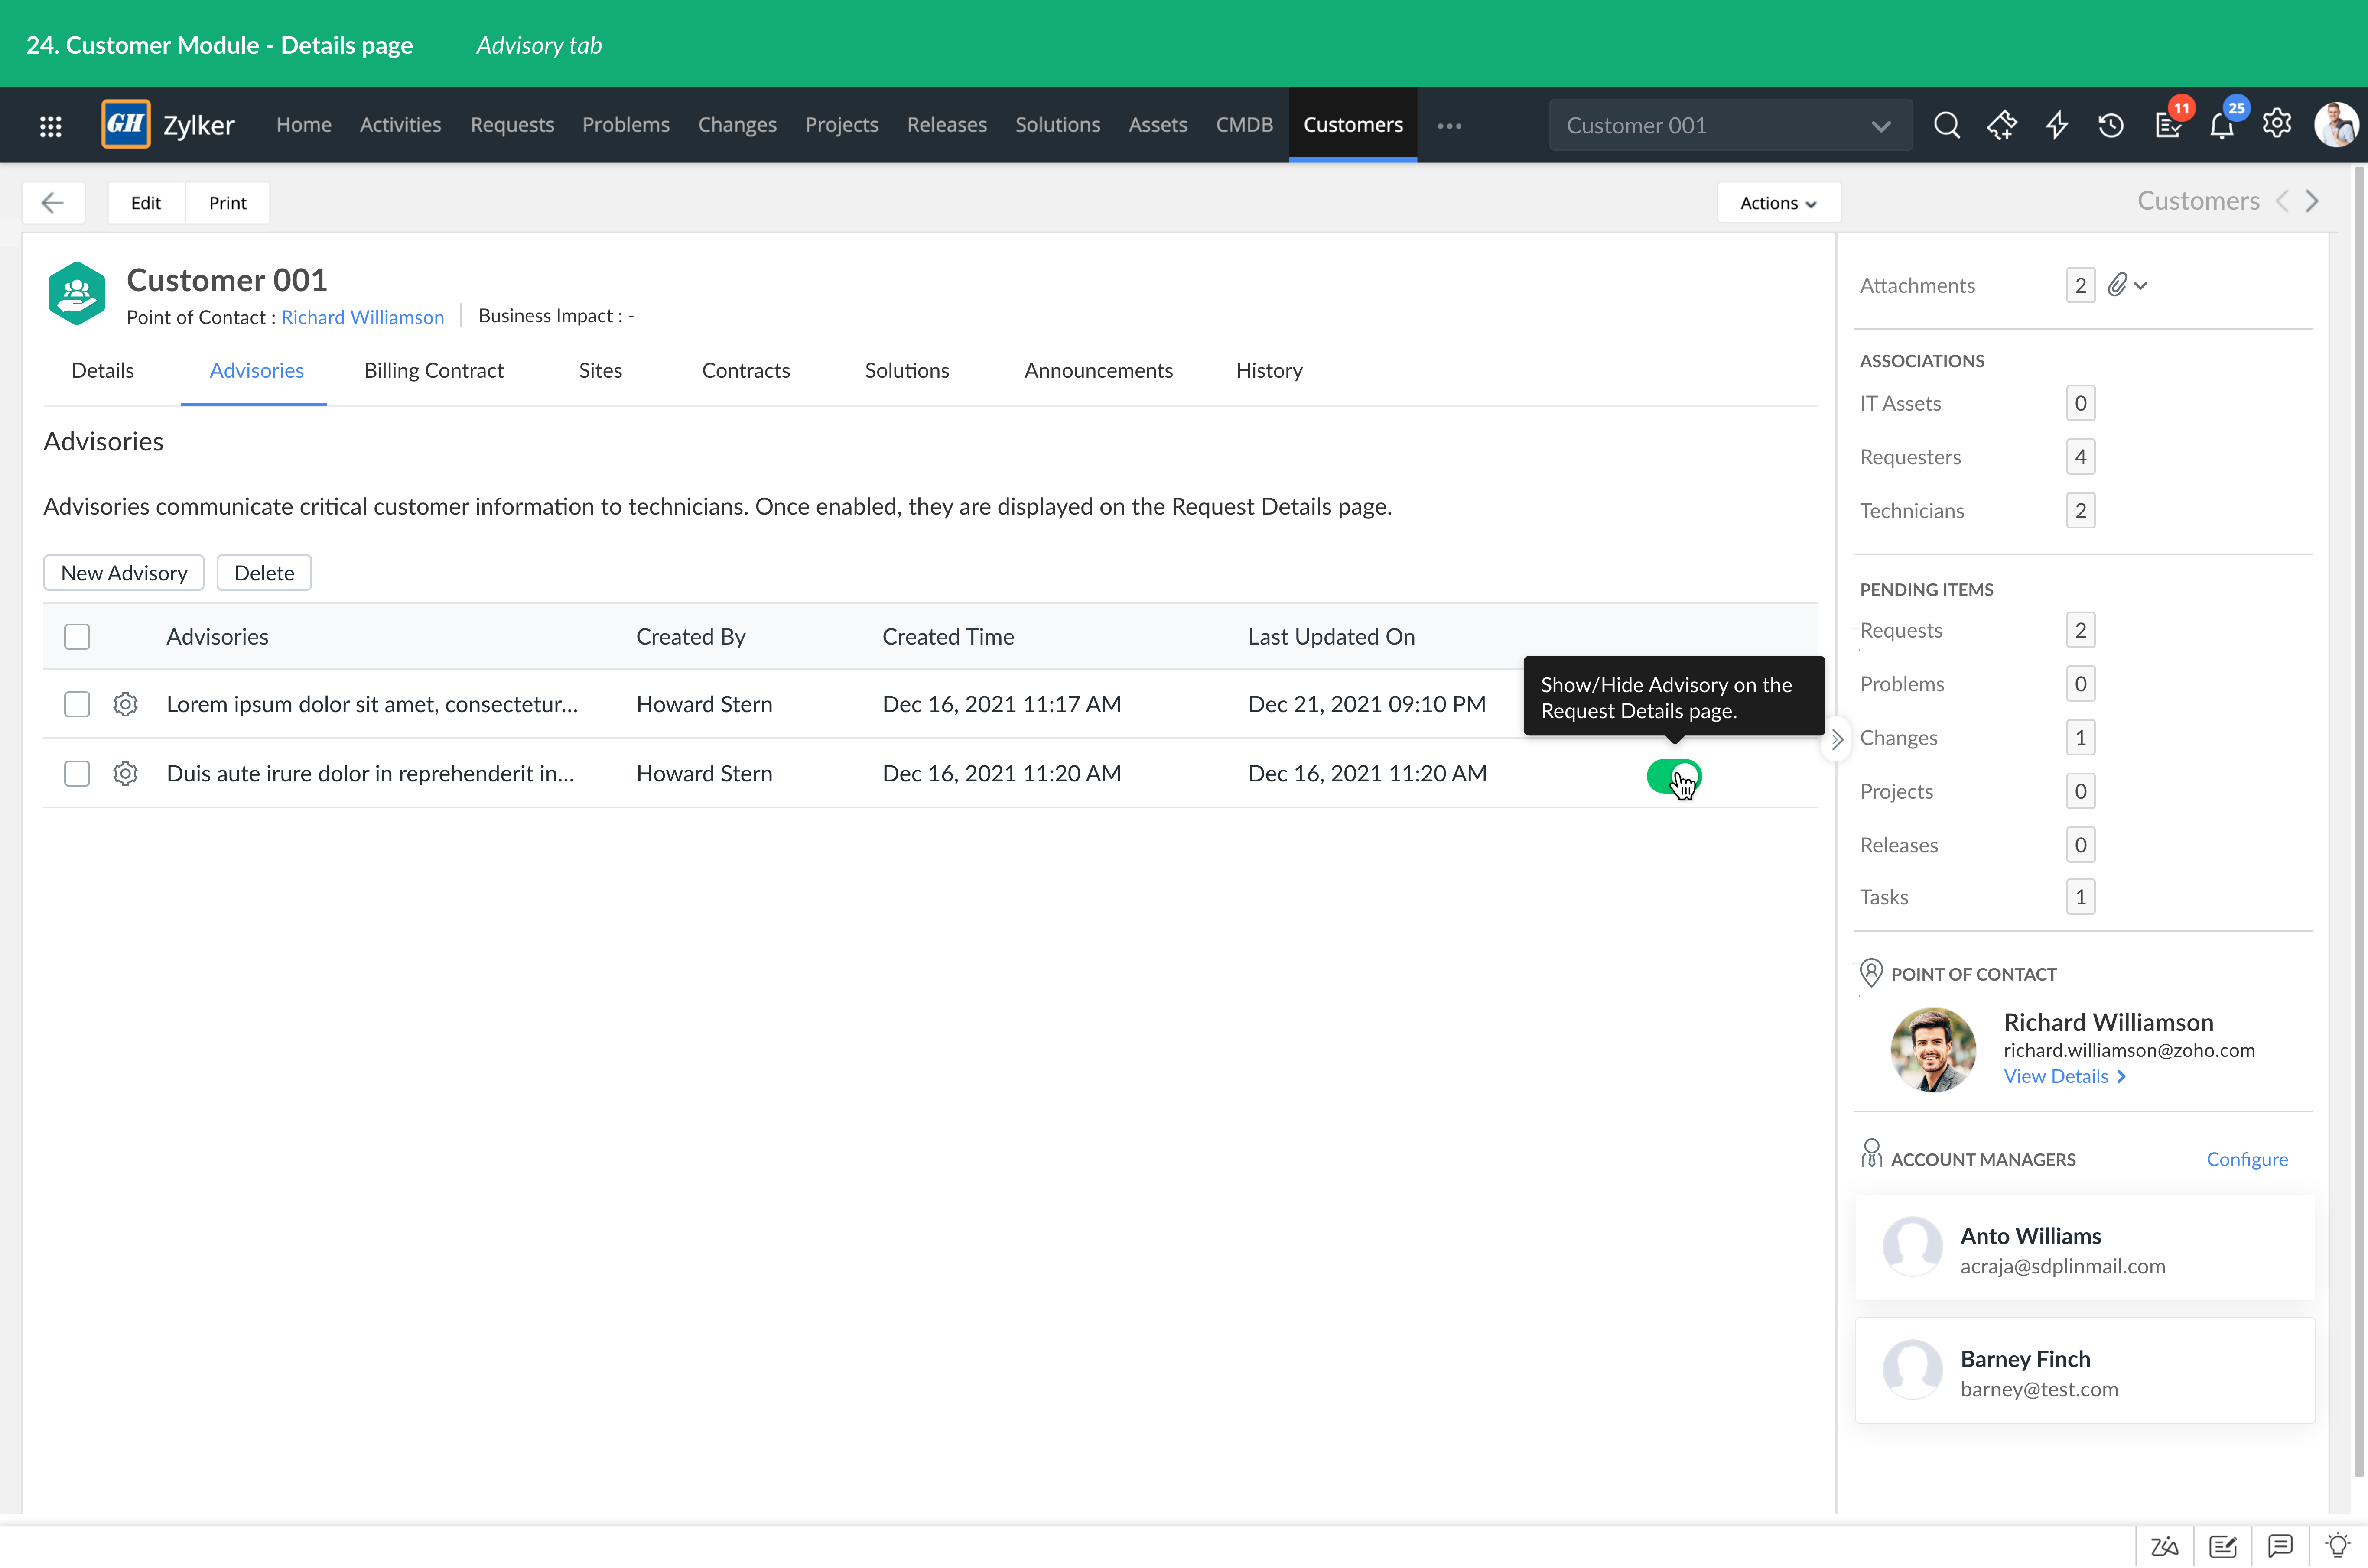Collapse the right side panel arrow
This screenshot has height=1568, width=2368.
click(x=1837, y=740)
